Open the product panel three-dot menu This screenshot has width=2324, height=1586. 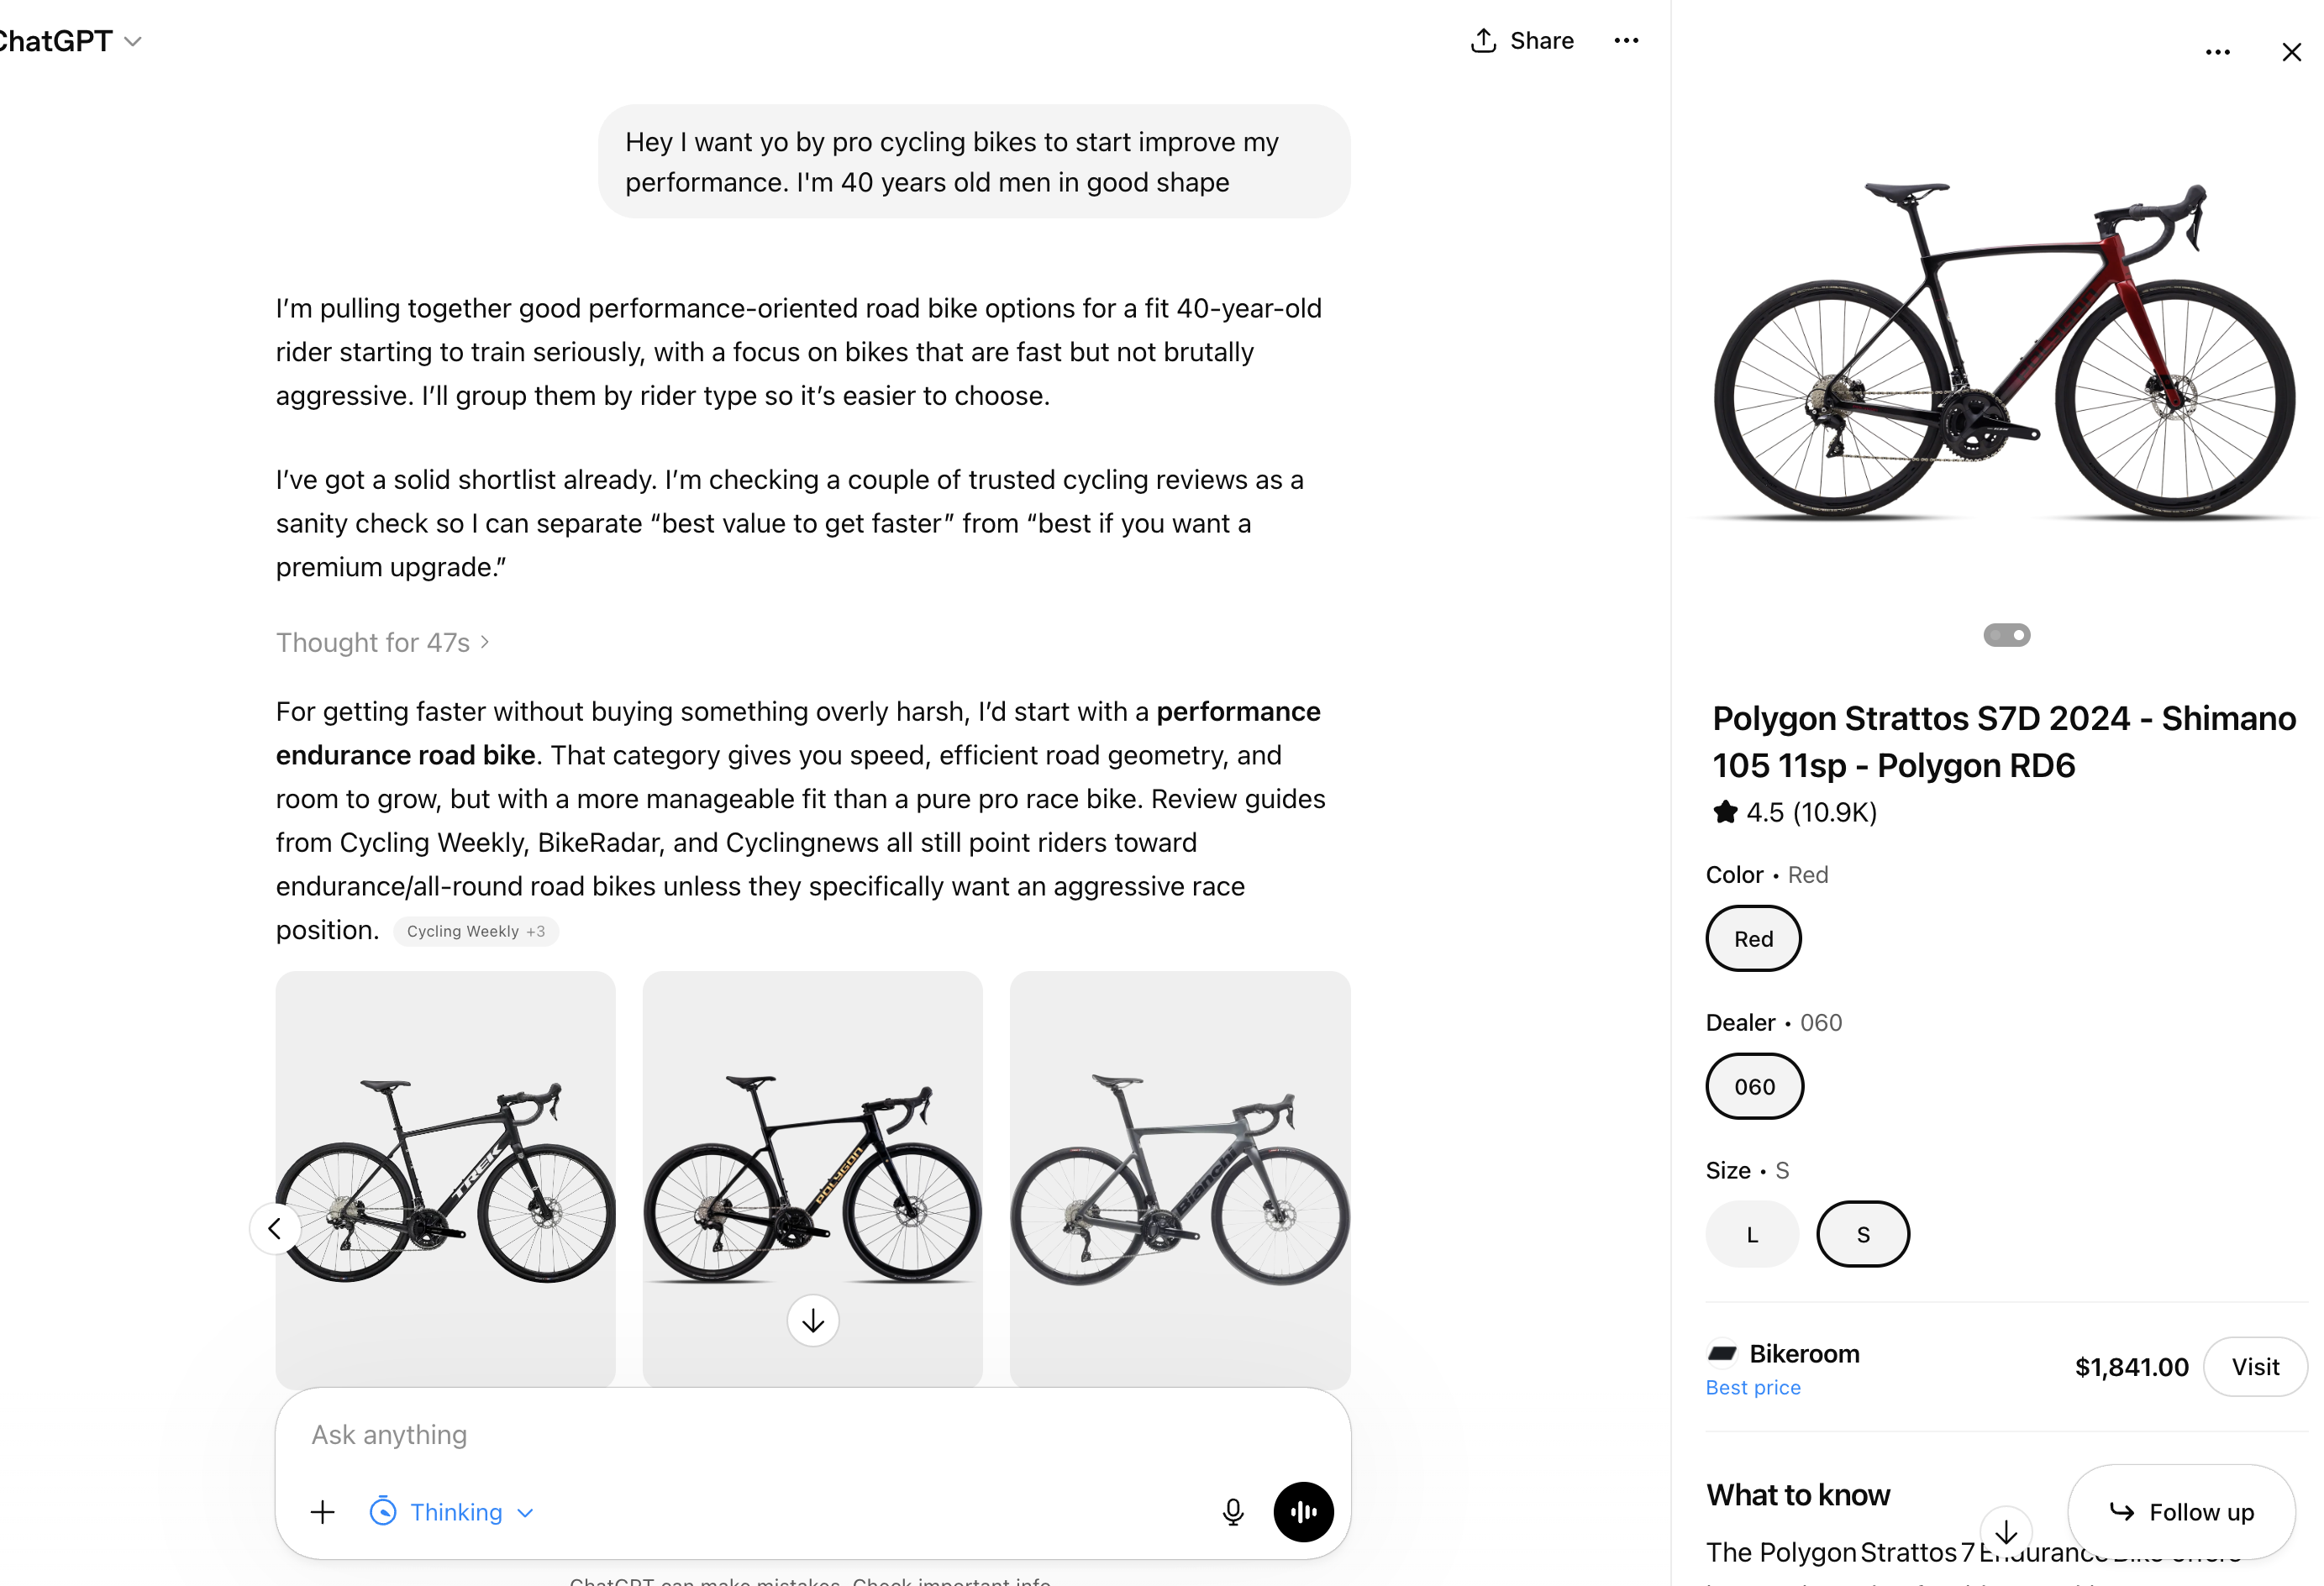pos(2218,51)
